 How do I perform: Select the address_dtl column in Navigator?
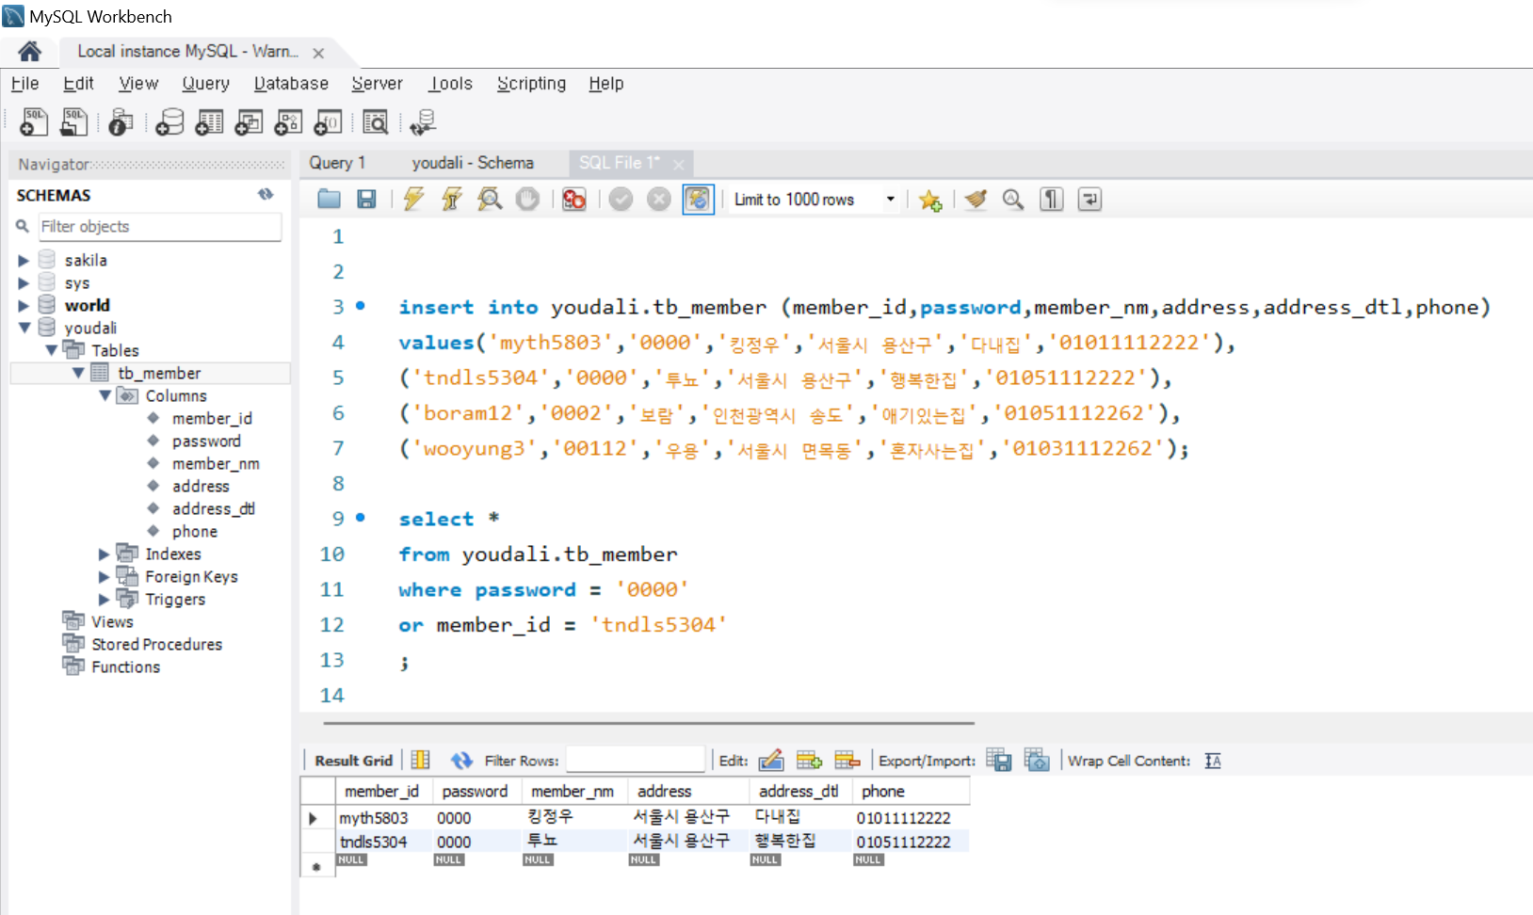(213, 508)
